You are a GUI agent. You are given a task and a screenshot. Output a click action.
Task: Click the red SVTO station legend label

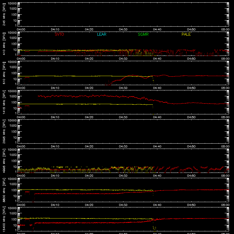[59, 34]
